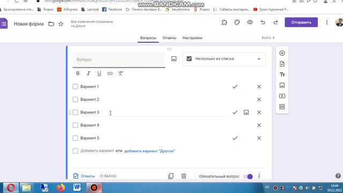
Task: Move form to folder icon
Action: click(x=51, y=24)
